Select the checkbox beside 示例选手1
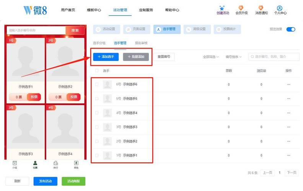Image resolution: width=303 pixels, height=191 pixels. [x=97, y=155]
